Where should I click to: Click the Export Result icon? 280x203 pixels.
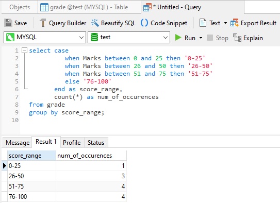coord(235,23)
